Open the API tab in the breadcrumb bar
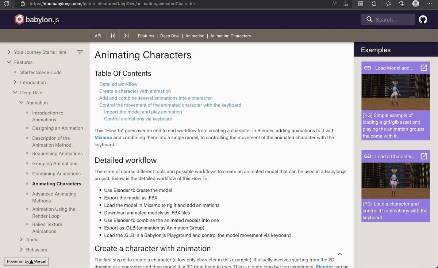Viewport: 438px width, 268px height. (x=97, y=35)
